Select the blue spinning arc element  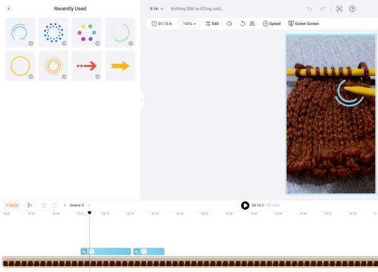(20, 33)
